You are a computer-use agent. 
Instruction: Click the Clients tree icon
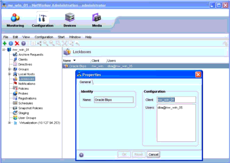coord(15,59)
